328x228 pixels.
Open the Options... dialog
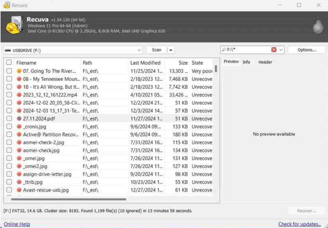coord(307,50)
